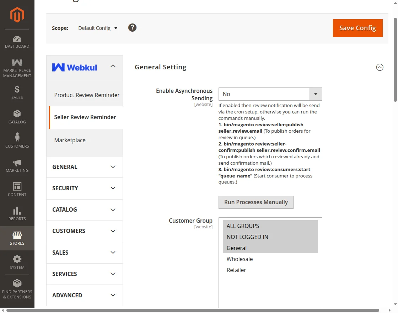Open the Customers section icon
Viewport: 398px width, 313px height.
[x=17, y=138]
